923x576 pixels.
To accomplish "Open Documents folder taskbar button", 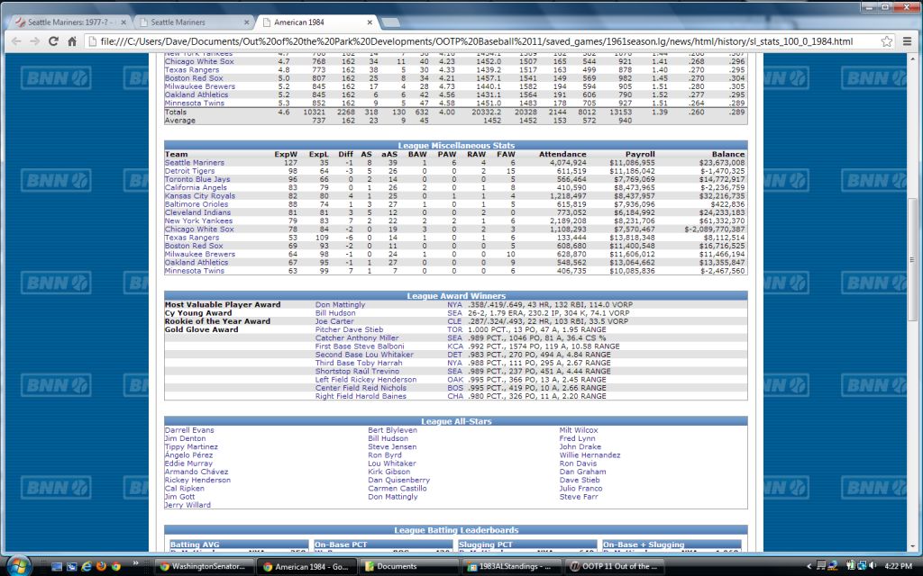I will pyautogui.click(x=409, y=567).
